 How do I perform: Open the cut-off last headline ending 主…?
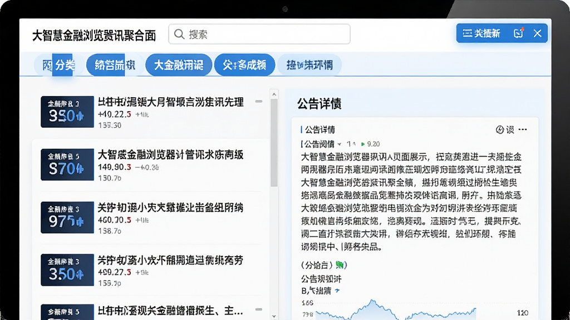point(170,311)
